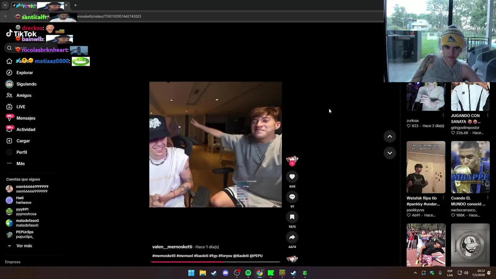The width and height of the screenshot is (496, 279).
Task: Open Explorar in the sidebar
Action: (24, 73)
